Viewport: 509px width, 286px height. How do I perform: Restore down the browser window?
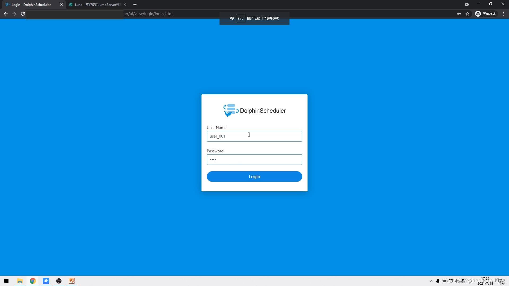(x=491, y=4)
